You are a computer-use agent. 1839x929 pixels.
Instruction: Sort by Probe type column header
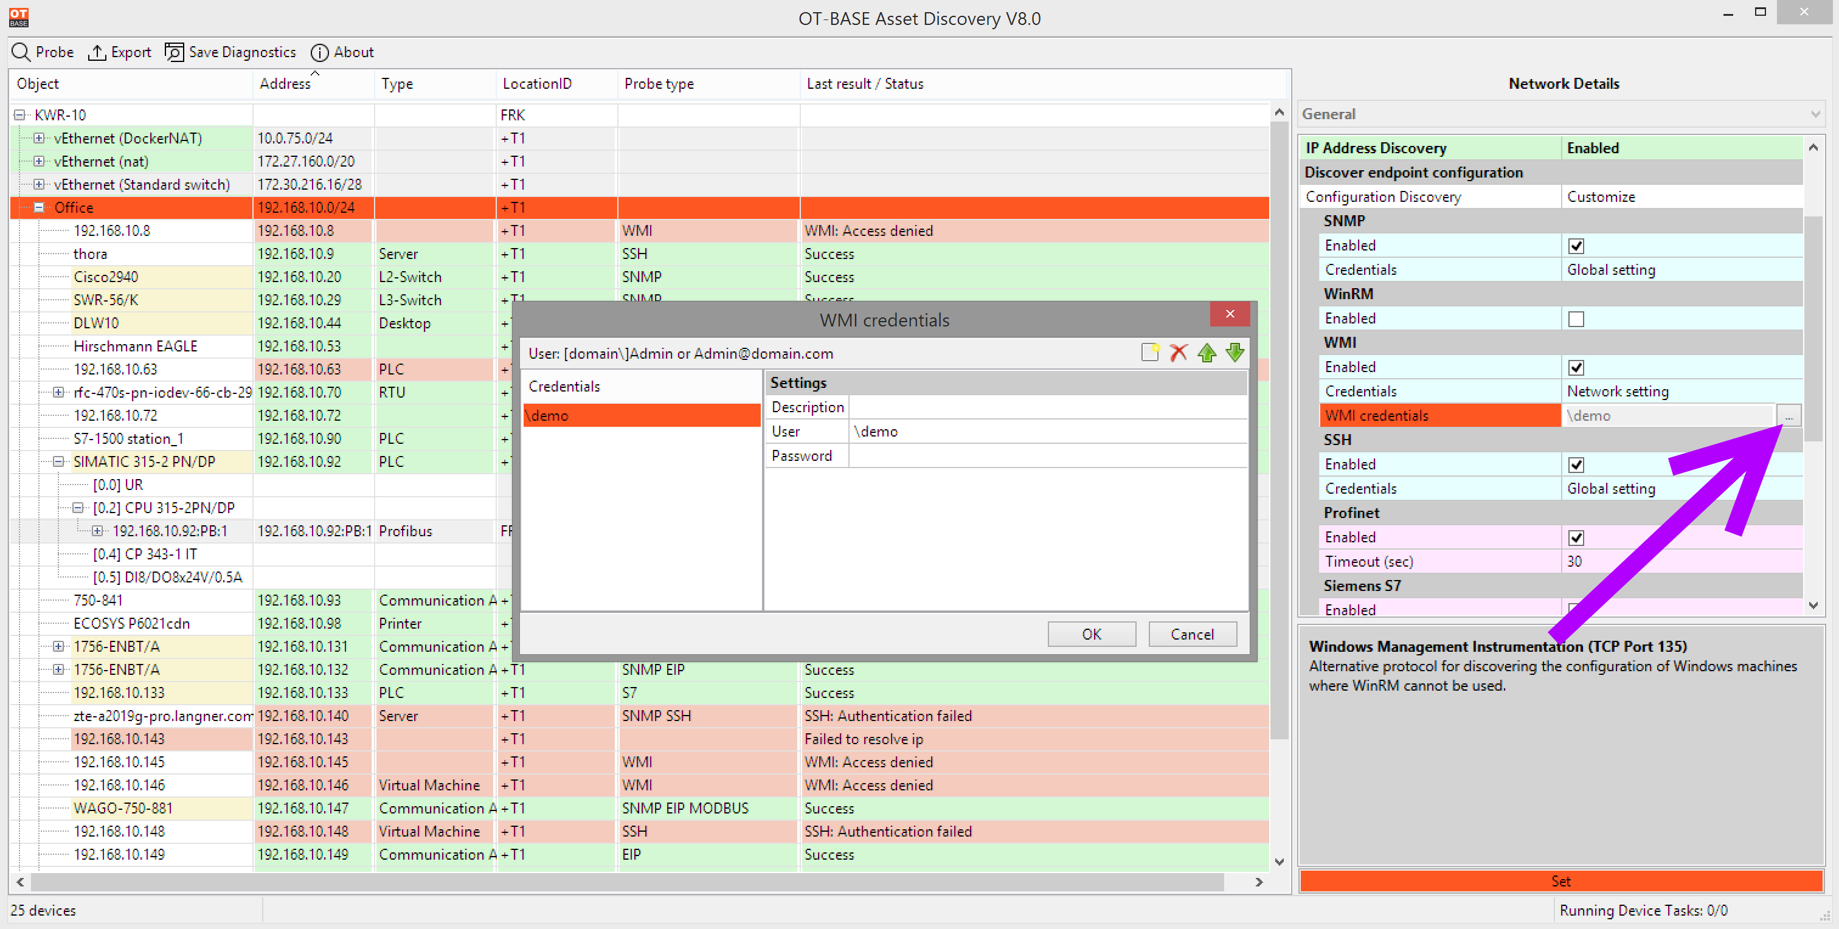tap(708, 83)
